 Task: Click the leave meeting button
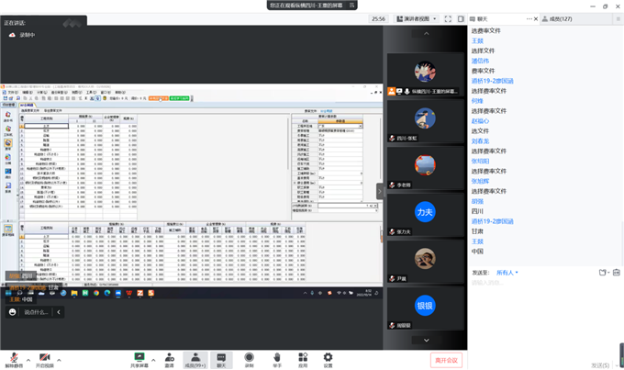pos(445,359)
